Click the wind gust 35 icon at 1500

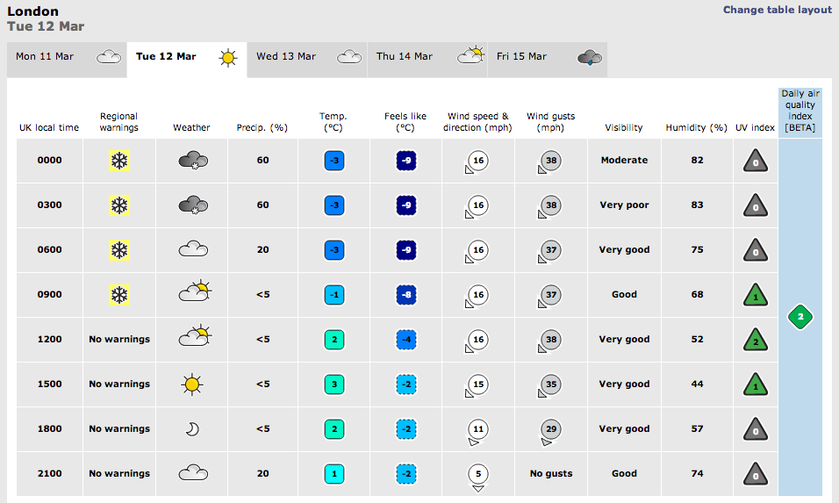[x=549, y=386]
